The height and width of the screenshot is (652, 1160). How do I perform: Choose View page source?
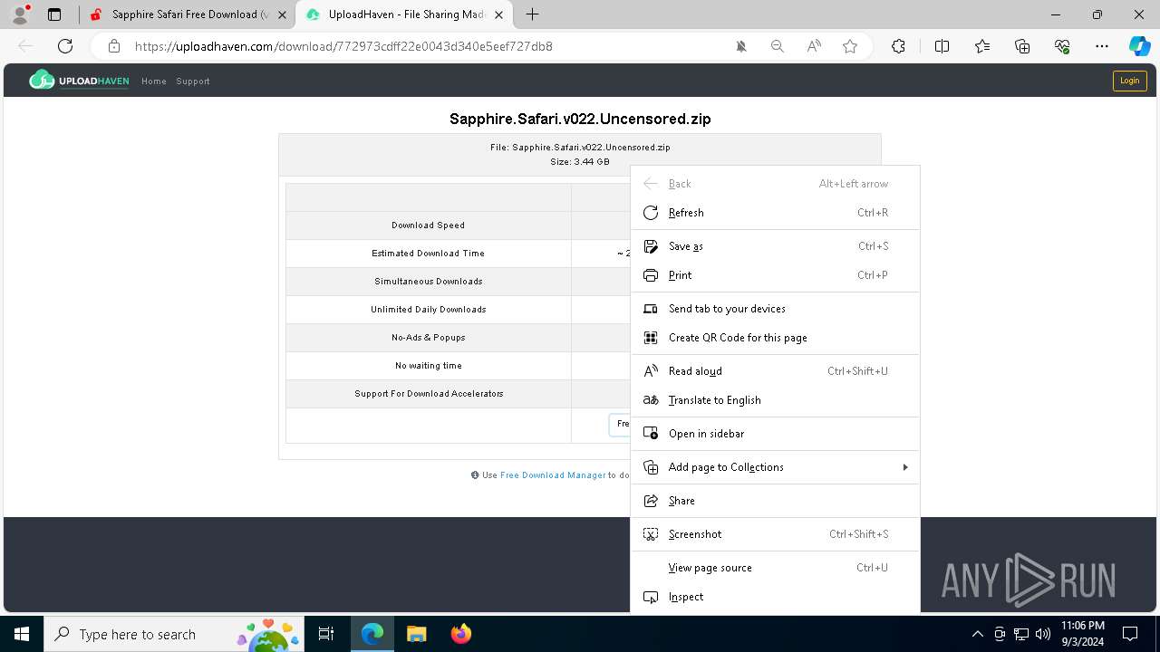click(x=775, y=568)
